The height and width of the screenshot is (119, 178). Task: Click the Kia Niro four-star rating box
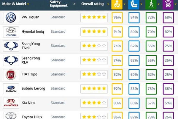[x=94, y=103]
